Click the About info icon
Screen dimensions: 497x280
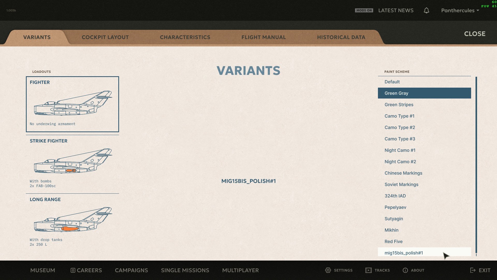pyautogui.click(x=405, y=270)
